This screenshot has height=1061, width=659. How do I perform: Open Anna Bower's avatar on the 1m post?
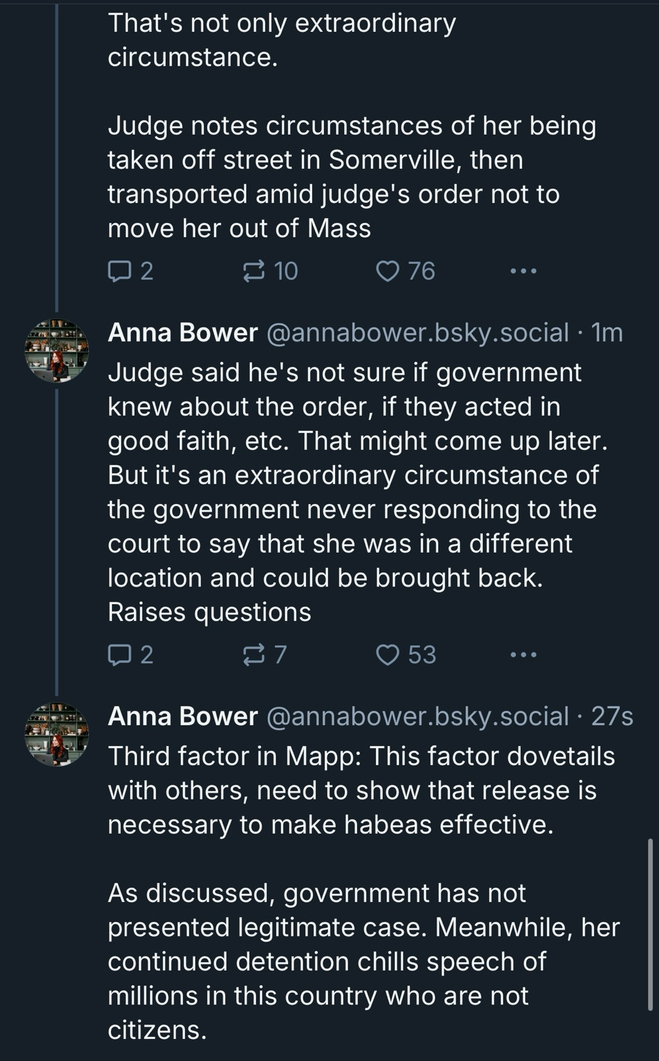coord(57,351)
